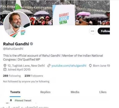Screen dimensions: 119x108
Task: View the 269 Following list
Action: (x=12, y=76)
